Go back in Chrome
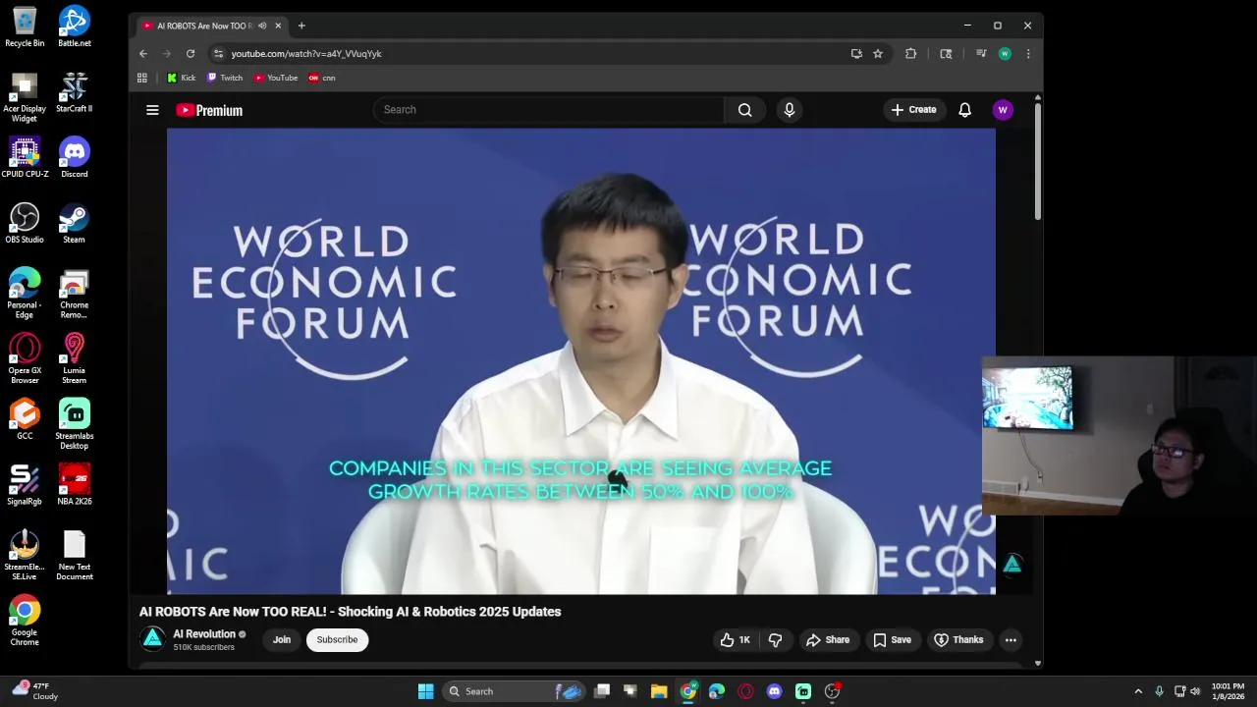The width and height of the screenshot is (1257, 707). click(143, 54)
